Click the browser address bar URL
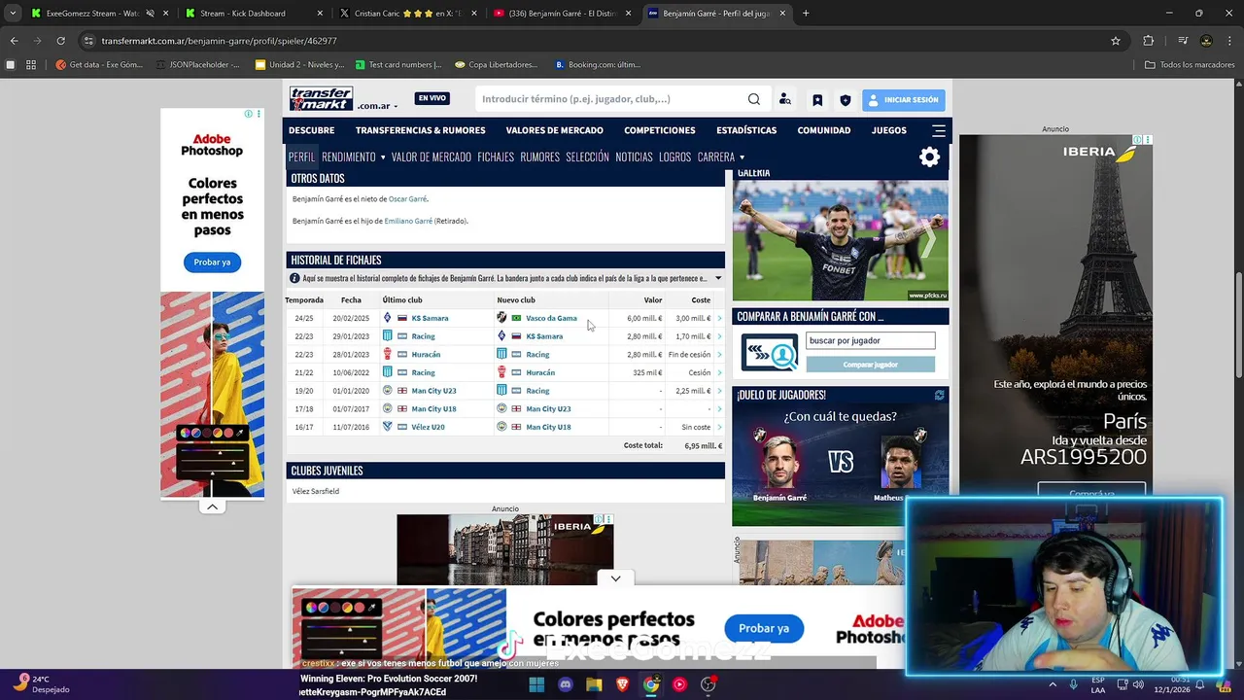The width and height of the screenshot is (1244, 700). pyautogui.click(x=220, y=41)
